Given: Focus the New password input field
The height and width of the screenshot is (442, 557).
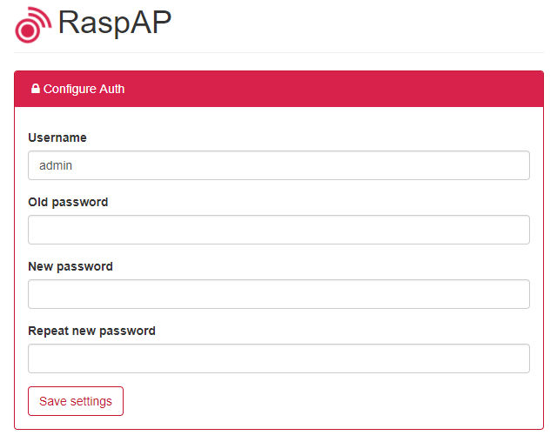Looking at the screenshot, I should click(278, 294).
